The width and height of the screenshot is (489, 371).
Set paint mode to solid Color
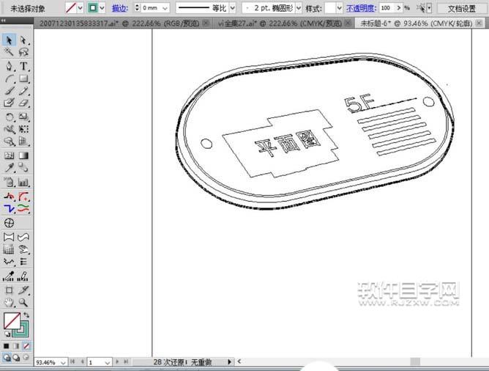pos(7,346)
